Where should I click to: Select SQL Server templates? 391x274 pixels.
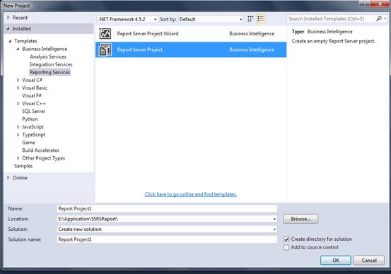[x=34, y=112]
